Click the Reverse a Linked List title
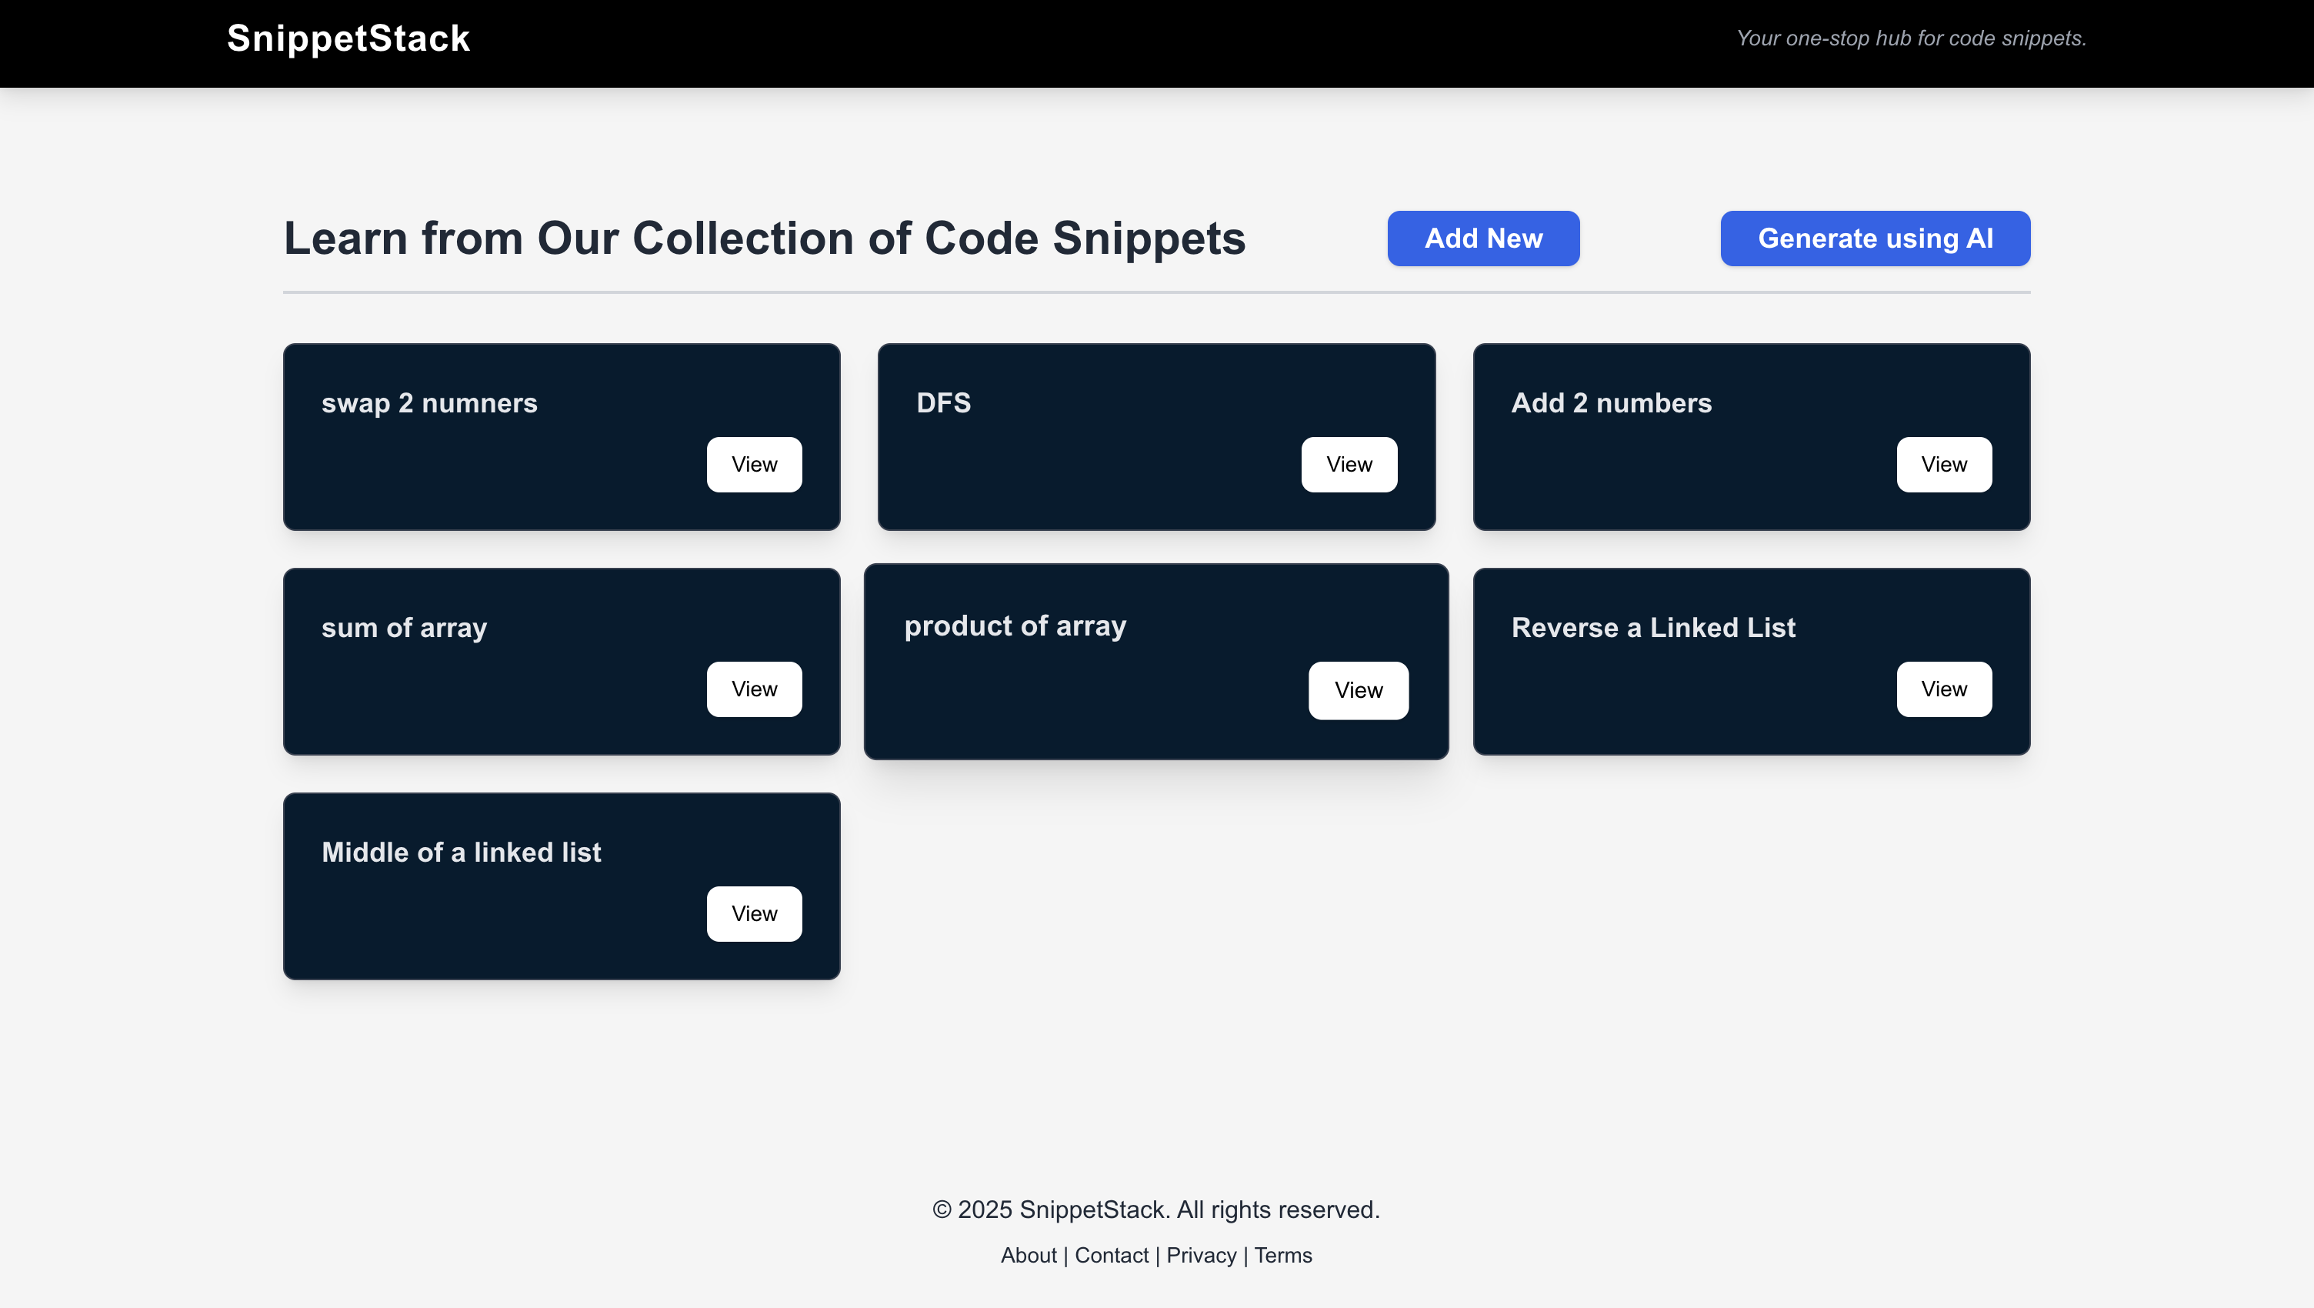Viewport: 2314px width, 1308px height. click(1653, 627)
